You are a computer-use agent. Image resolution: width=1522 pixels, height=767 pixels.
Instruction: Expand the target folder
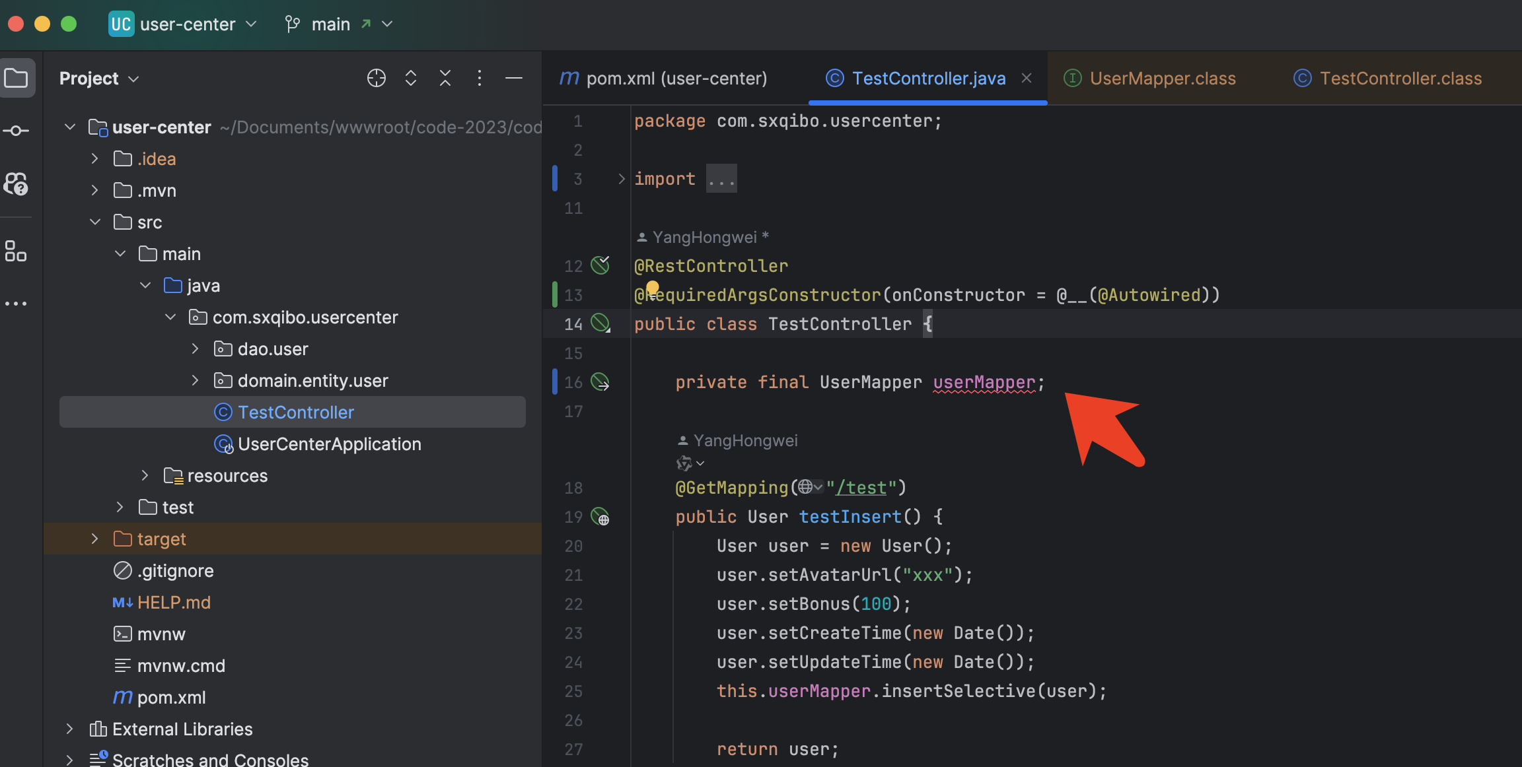pos(95,539)
